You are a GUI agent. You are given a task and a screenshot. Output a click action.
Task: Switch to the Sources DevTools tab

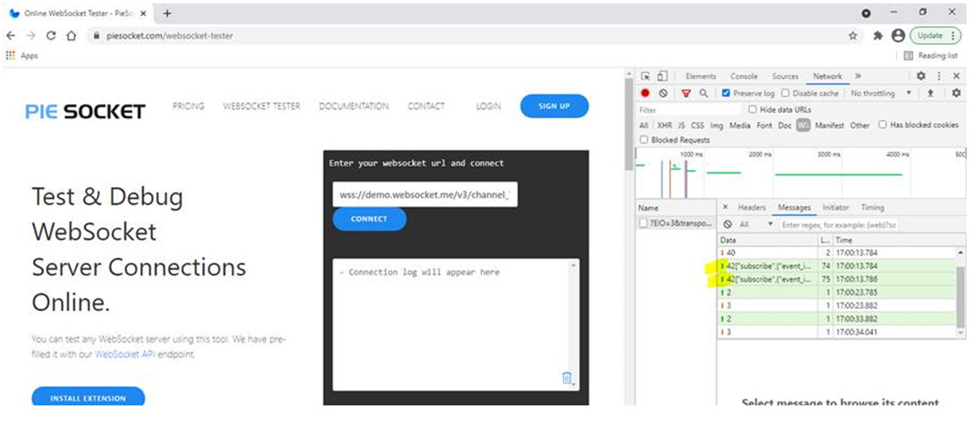785,76
